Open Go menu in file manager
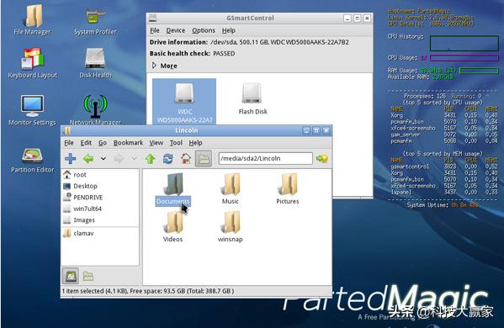Screen dimensions: 504x328 coord(102,143)
